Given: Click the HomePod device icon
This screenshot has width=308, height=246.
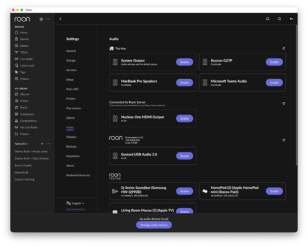Looking at the screenshot, I should click(x=205, y=191).
